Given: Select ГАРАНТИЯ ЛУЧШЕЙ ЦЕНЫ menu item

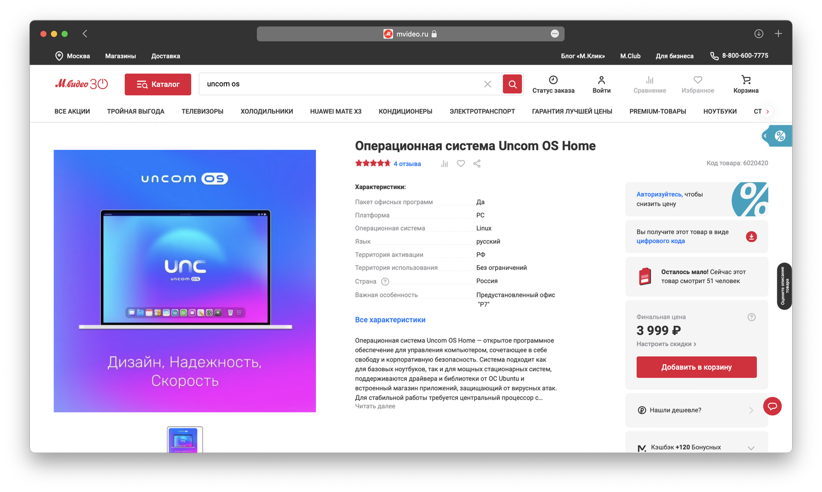Looking at the screenshot, I should pos(572,111).
